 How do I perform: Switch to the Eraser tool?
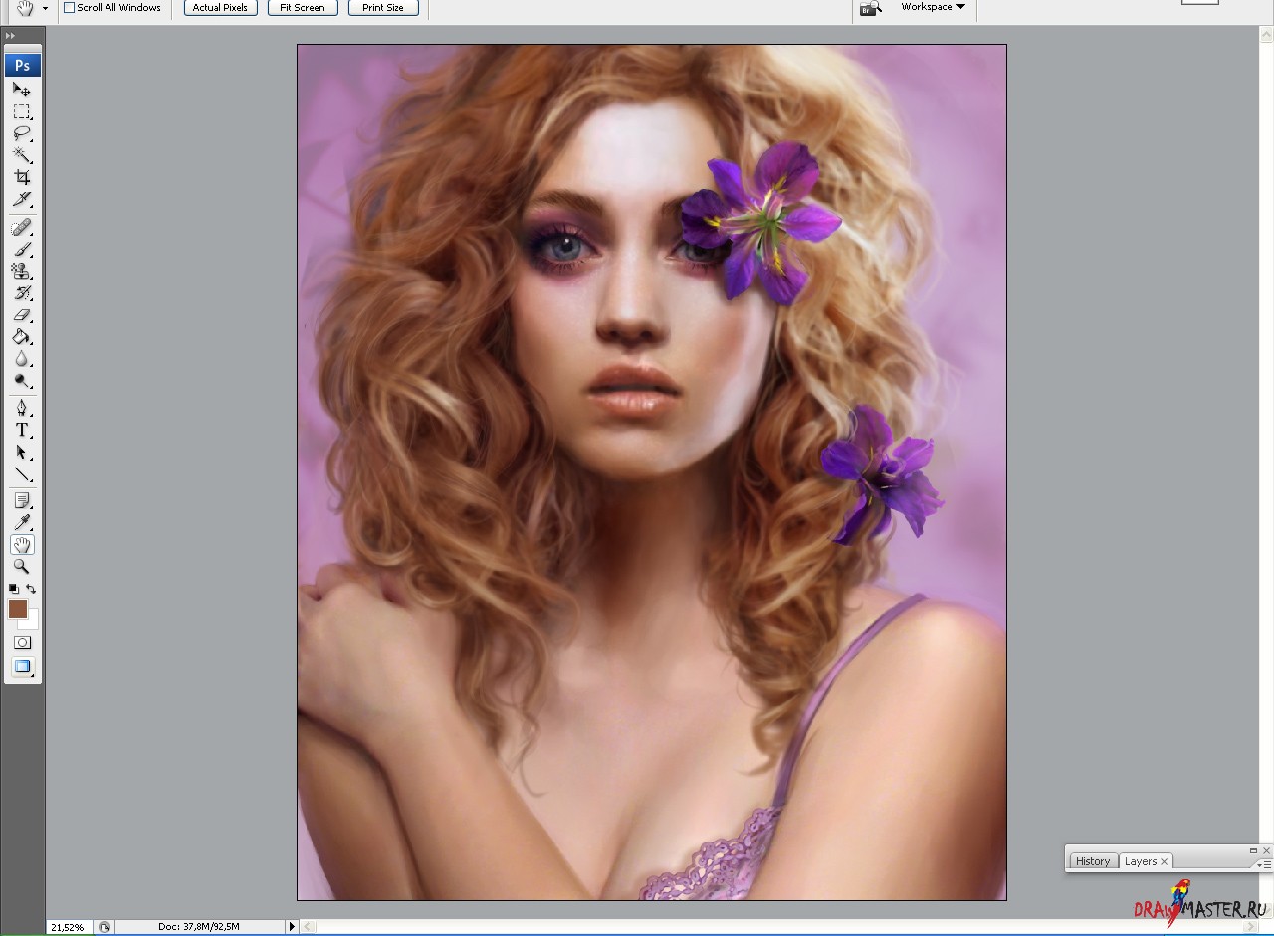(21, 315)
